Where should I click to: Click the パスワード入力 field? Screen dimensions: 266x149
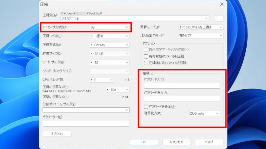pos(182,86)
